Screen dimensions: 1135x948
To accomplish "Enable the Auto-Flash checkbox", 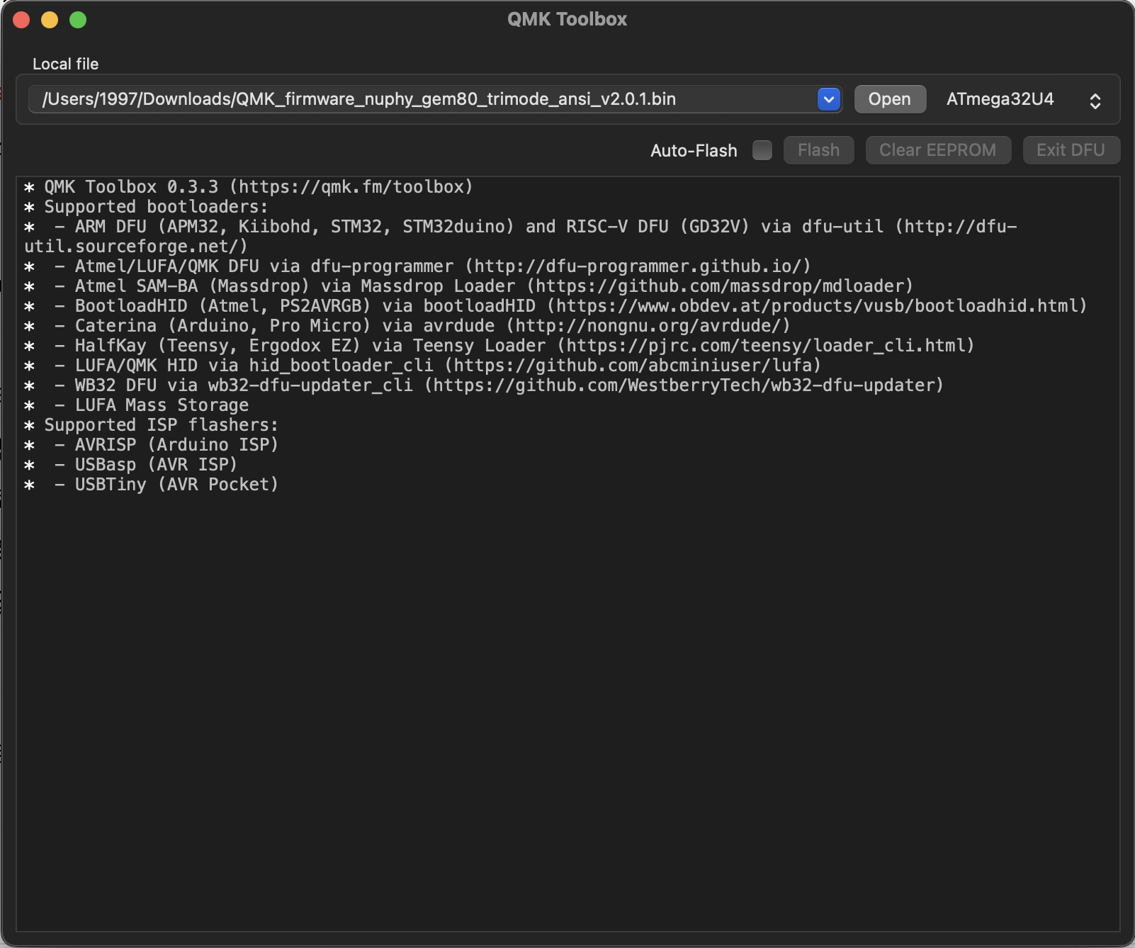I will [762, 150].
